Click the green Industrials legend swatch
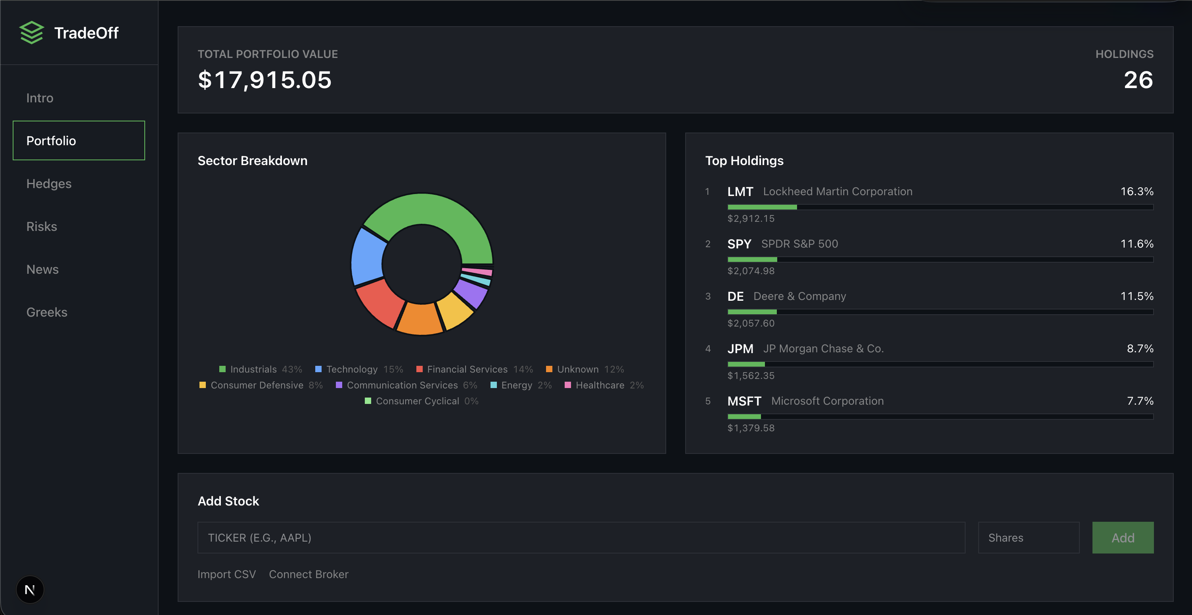1192x615 pixels. point(222,369)
